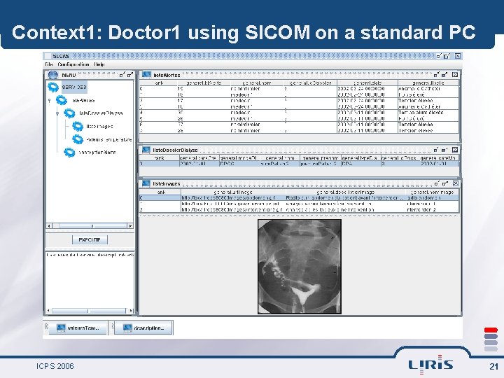Close the listeImages panel
Screen dimensions: 504x378
[456, 183]
